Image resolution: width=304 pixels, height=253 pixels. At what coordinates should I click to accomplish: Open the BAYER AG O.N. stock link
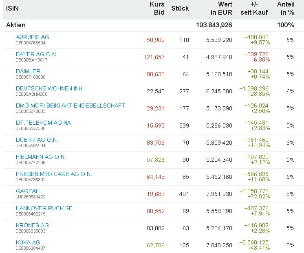click(x=36, y=54)
